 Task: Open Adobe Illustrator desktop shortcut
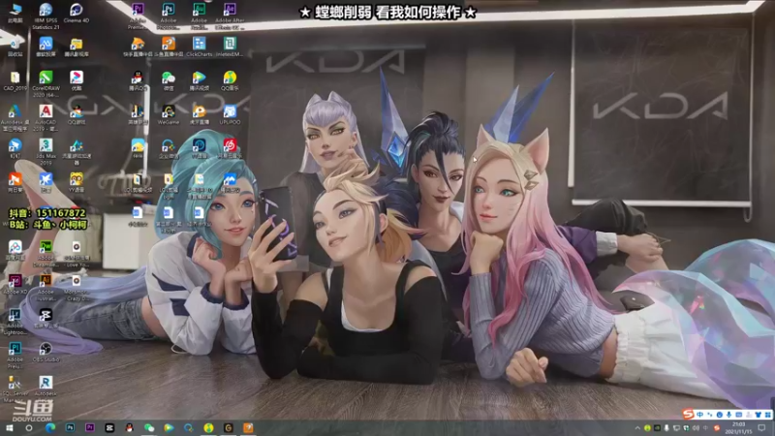(46, 287)
